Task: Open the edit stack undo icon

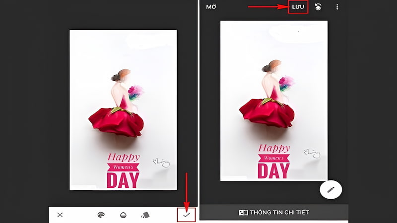Action: coord(318,7)
